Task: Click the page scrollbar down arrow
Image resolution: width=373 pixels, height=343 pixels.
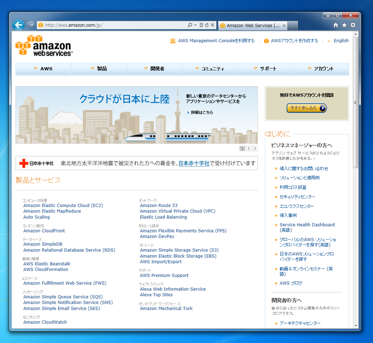Action: (x=355, y=325)
